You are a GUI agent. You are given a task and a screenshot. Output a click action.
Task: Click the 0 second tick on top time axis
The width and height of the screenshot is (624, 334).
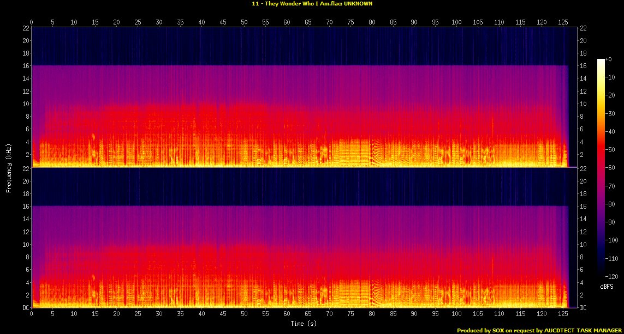click(x=32, y=22)
